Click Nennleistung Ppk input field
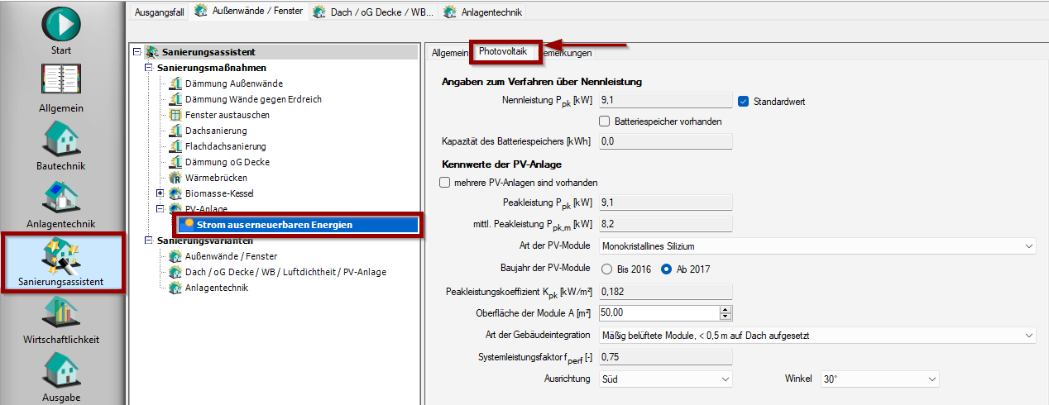 click(x=665, y=101)
